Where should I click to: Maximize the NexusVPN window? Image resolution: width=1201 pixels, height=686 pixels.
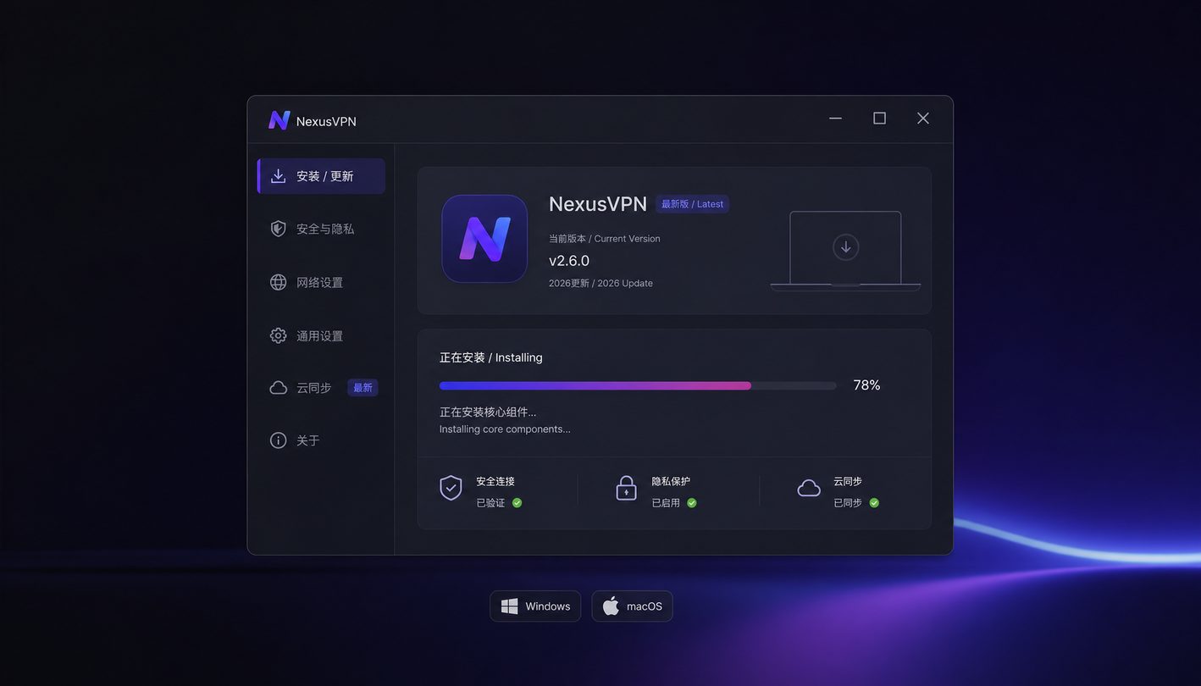[x=879, y=119]
